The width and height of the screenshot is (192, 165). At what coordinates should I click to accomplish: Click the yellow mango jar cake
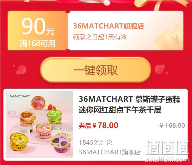pos(19,142)
